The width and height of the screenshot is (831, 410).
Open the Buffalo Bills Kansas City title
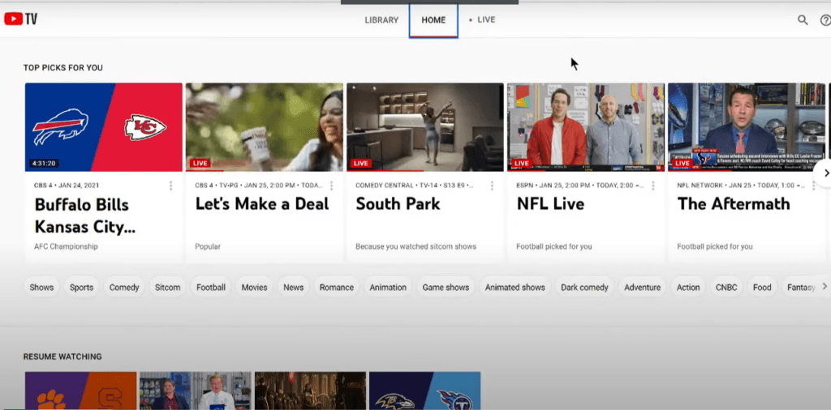[x=84, y=216]
